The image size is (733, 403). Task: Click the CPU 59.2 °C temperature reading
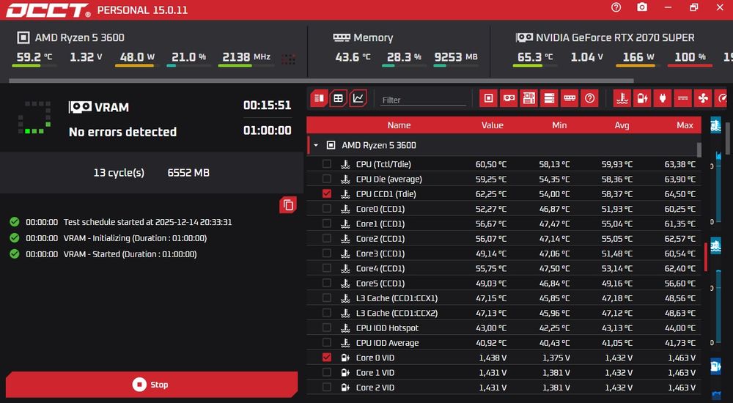[x=34, y=57]
